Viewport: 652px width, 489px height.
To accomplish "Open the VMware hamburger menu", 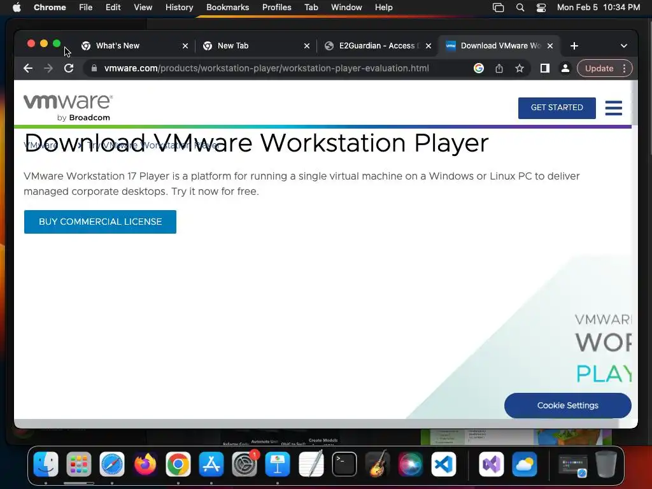I will (613, 108).
